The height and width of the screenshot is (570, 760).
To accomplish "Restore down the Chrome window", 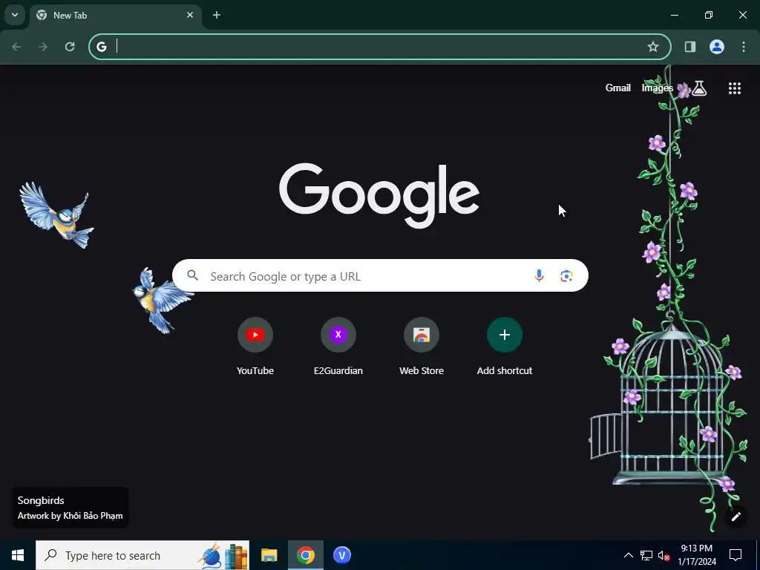I will 709,15.
